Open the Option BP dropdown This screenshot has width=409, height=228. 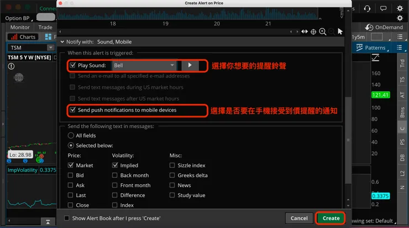[x=19, y=18]
